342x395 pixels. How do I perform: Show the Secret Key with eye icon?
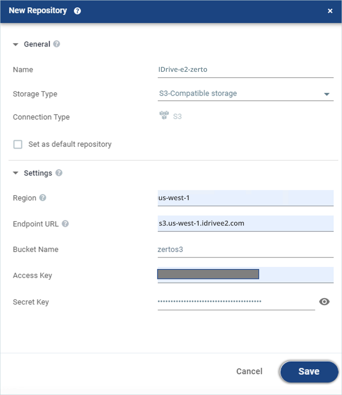pos(324,302)
